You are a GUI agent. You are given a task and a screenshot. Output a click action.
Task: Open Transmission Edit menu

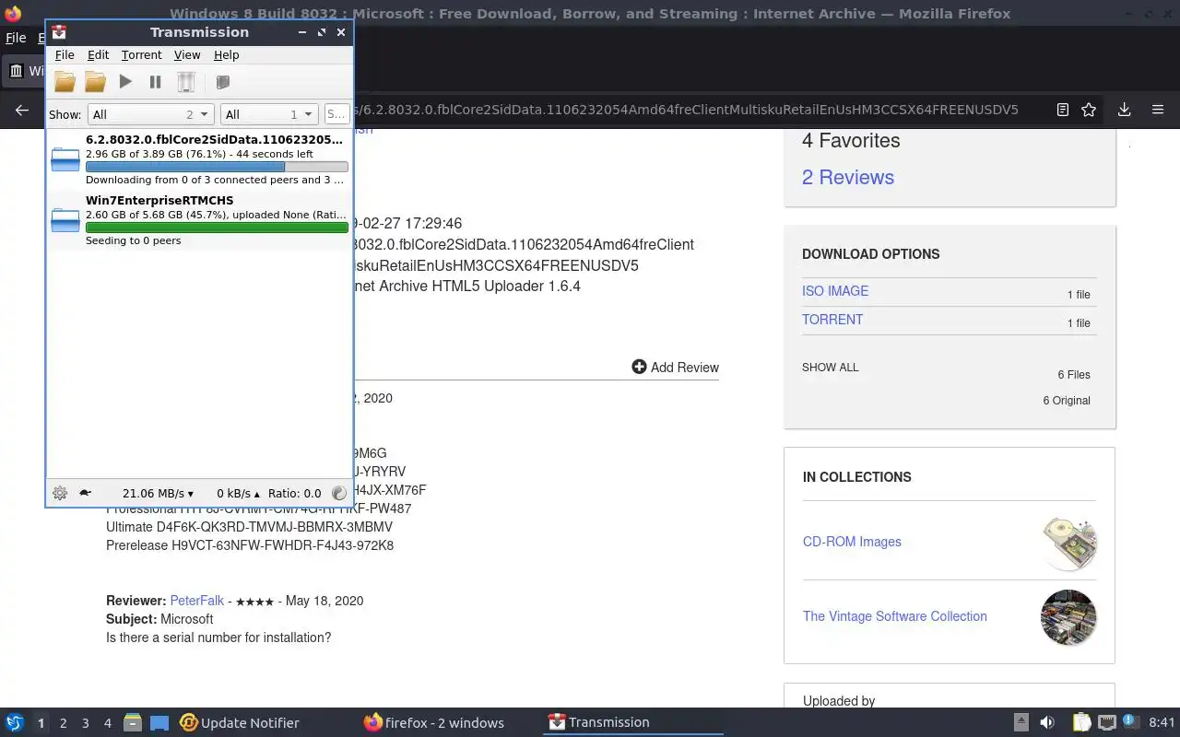tap(98, 55)
